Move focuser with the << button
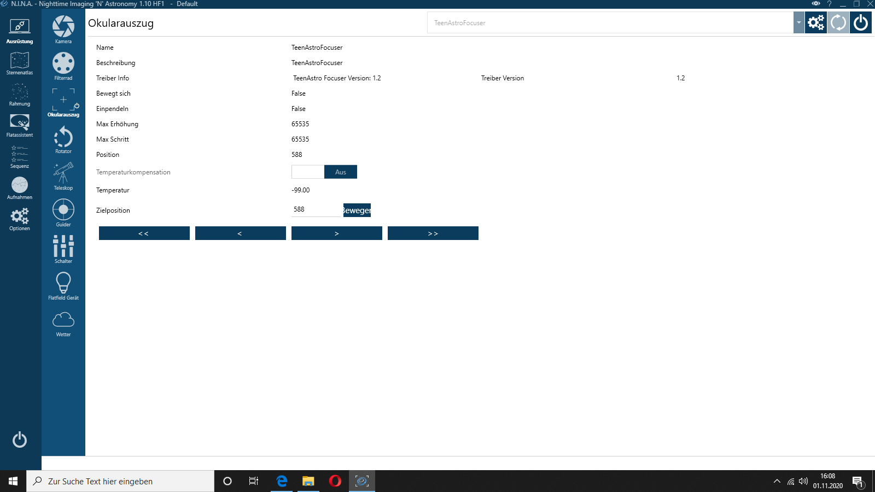The width and height of the screenshot is (875, 492). point(144,233)
